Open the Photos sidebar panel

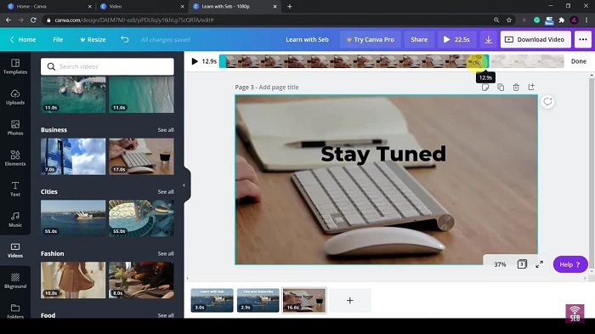click(15, 128)
